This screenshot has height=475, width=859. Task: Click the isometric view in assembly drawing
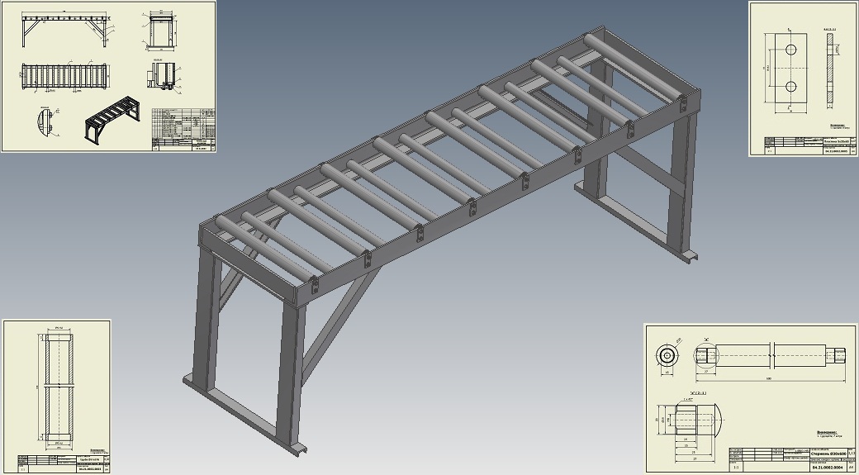point(112,121)
